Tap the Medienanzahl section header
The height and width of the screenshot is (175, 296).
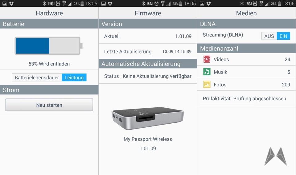pyautogui.click(x=247, y=48)
